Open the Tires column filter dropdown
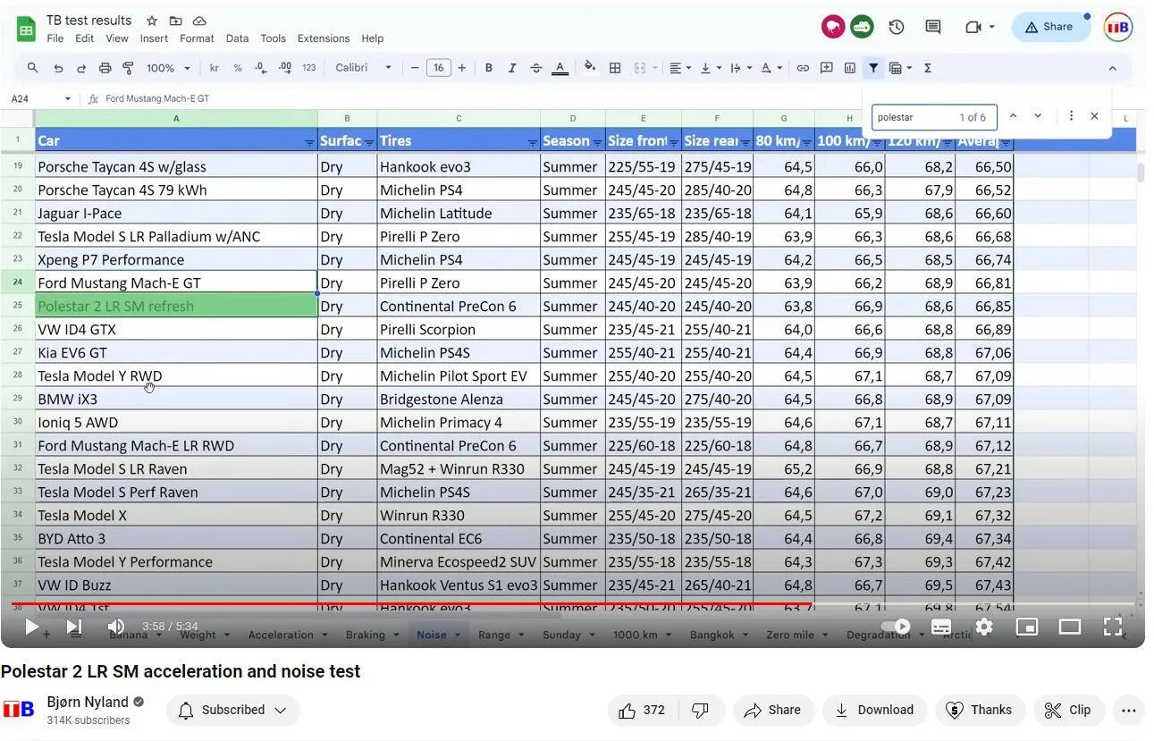 (x=532, y=142)
